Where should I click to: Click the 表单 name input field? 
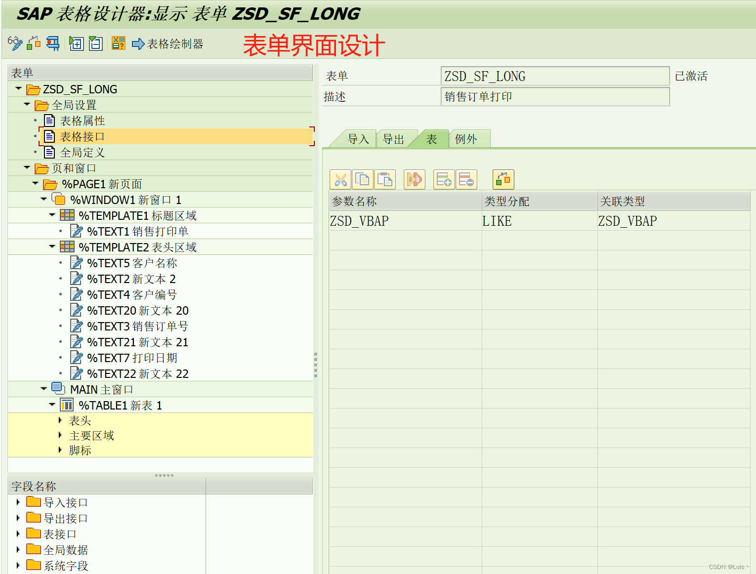point(555,76)
